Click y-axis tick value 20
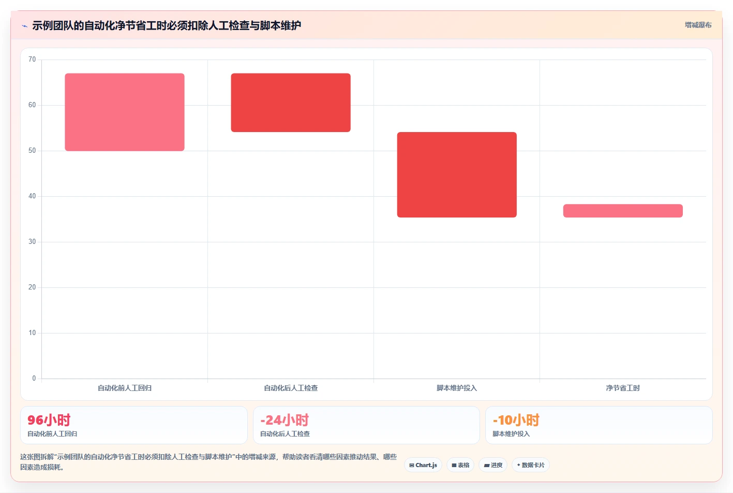733x493 pixels. (32, 287)
